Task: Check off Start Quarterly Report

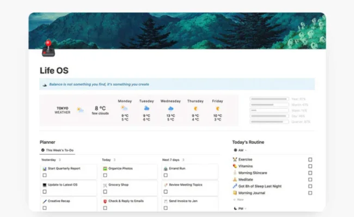Action: click(x=45, y=175)
